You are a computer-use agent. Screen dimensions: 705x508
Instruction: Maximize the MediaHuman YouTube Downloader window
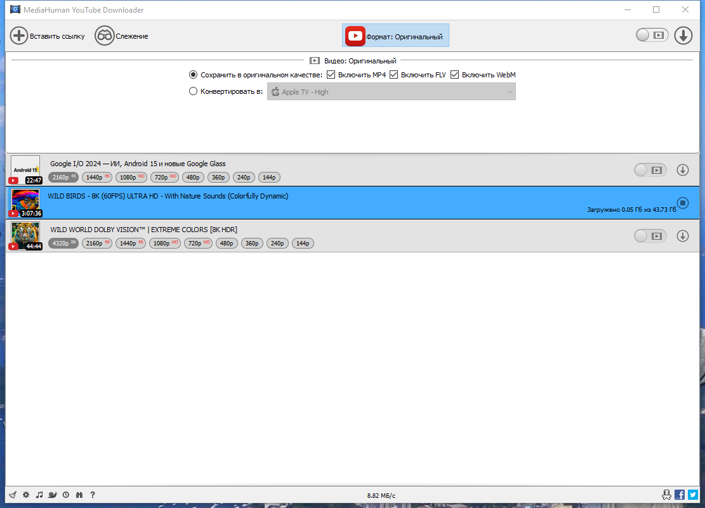[656, 10]
